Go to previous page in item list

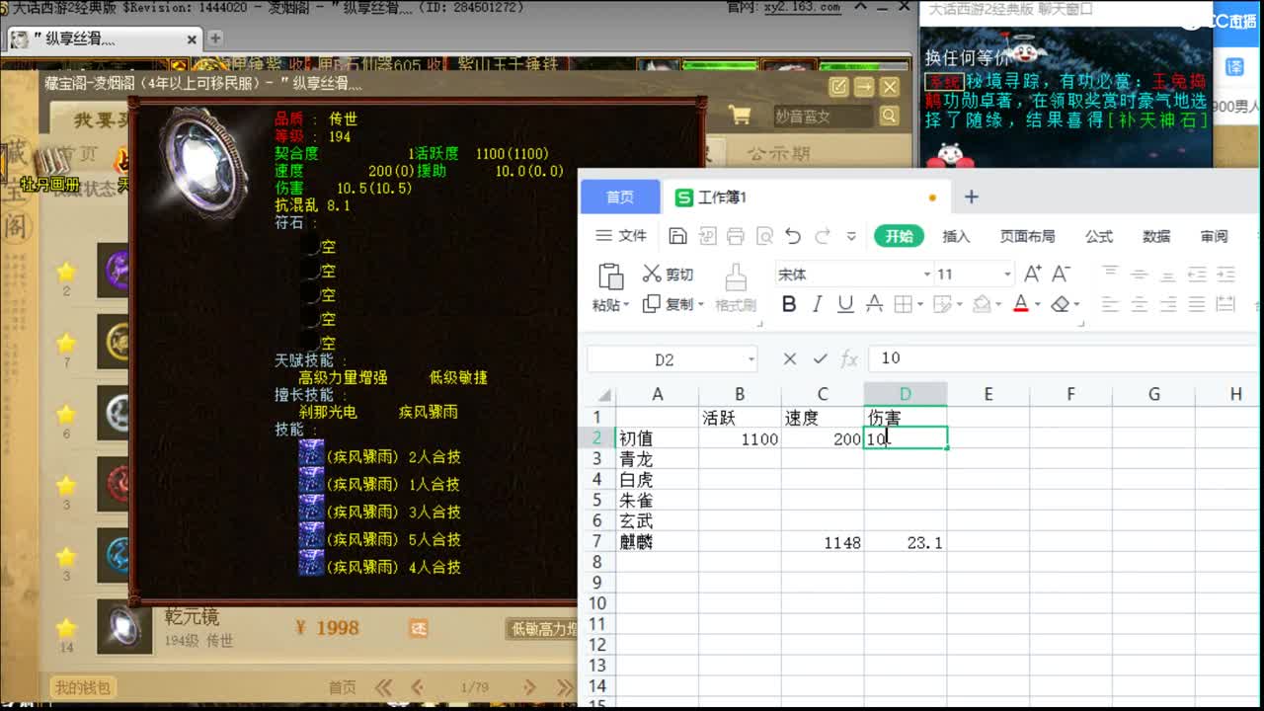point(417,687)
